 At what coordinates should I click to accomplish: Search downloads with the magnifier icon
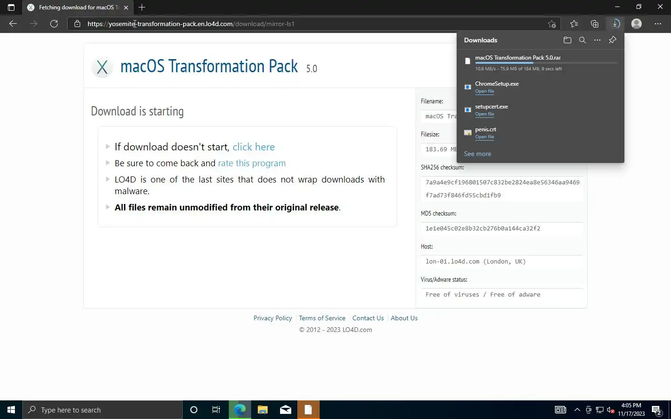pyautogui.click(x=582, y=40)
